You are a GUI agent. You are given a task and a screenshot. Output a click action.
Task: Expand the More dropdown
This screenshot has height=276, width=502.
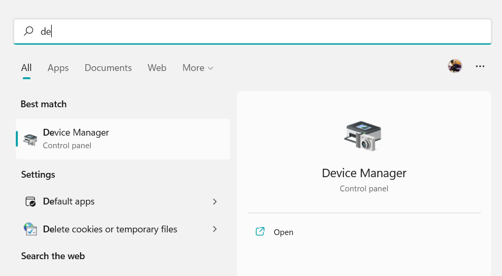pos(198,68)
